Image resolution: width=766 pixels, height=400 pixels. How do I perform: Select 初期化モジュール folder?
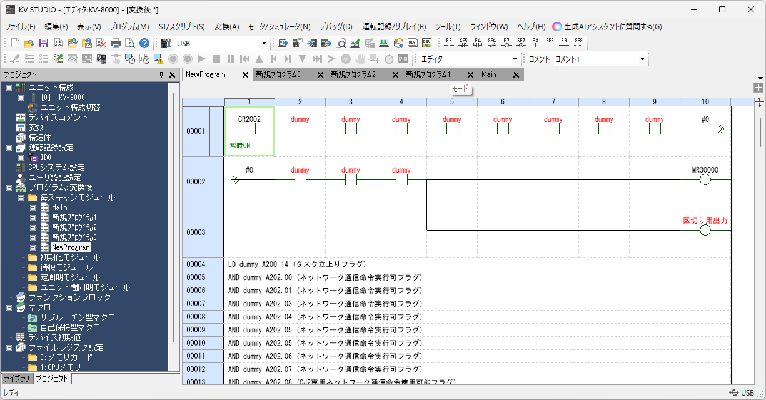[x=70, y=257]
